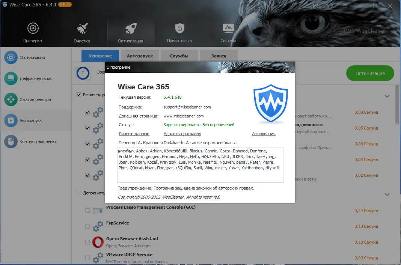401x265 pixels.
Task: Toggle the Рекомендуем group checkbox
Action: click(79, 95)
